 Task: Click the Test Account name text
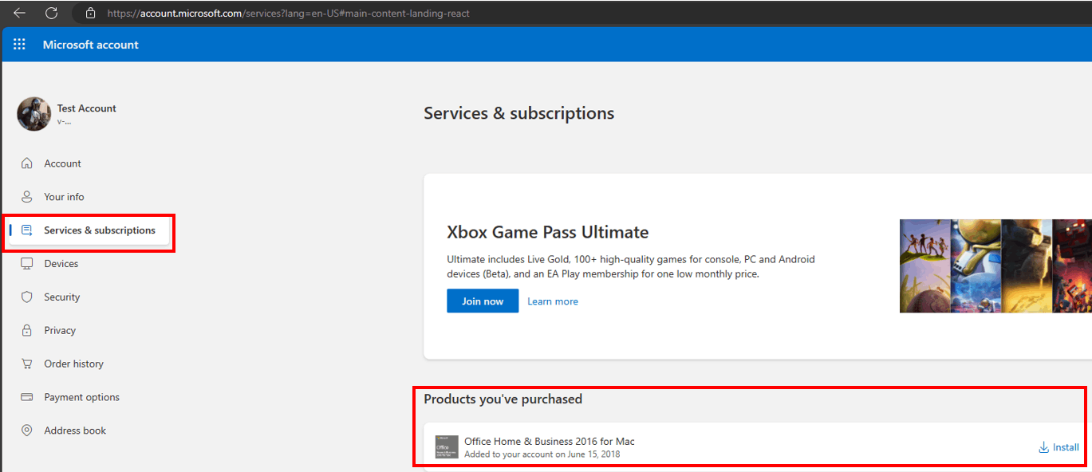coord(87,108)
